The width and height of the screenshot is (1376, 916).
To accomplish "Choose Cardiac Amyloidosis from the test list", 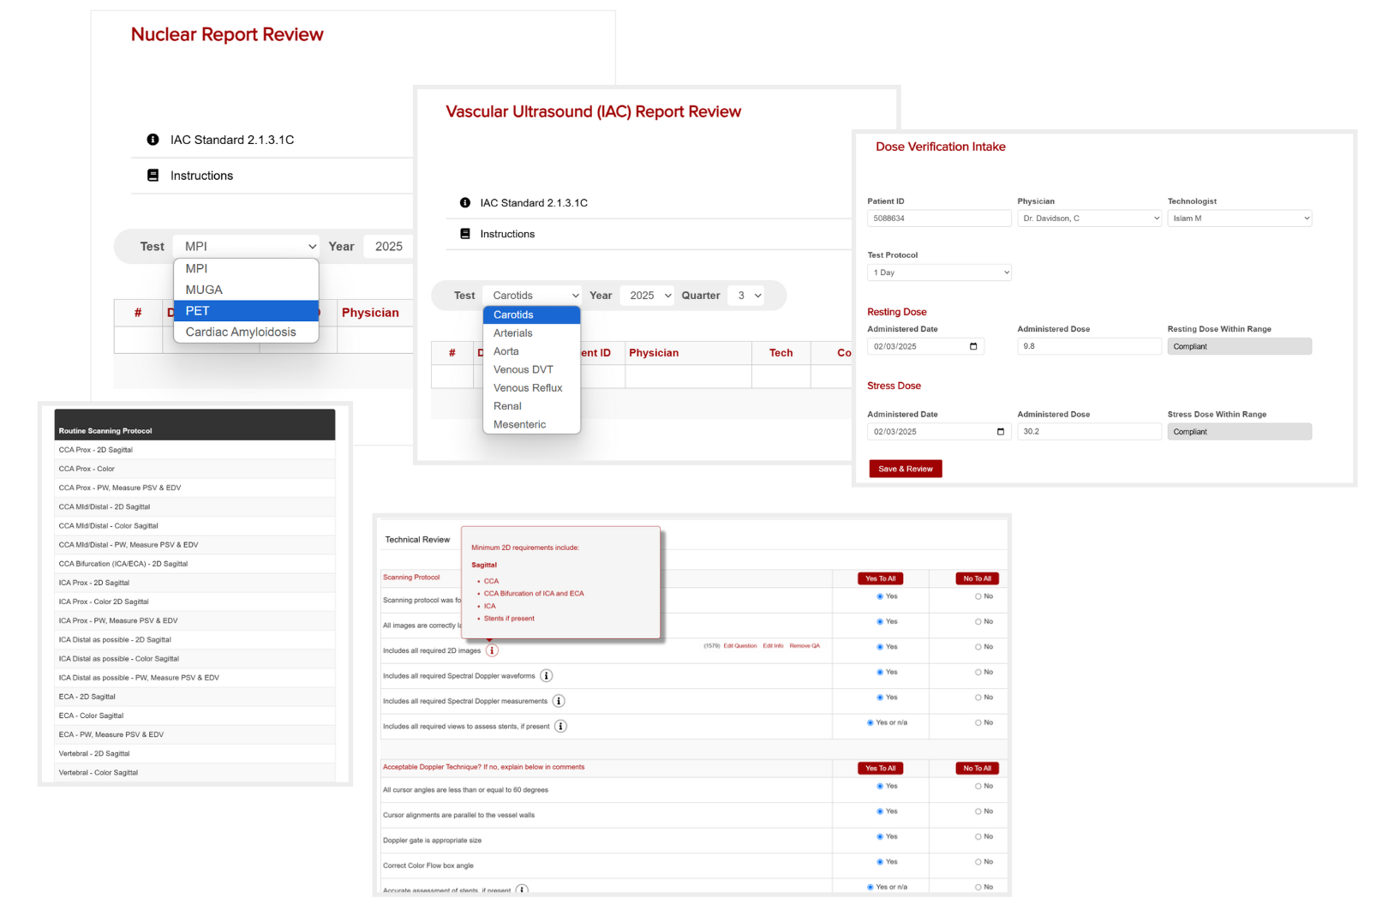I will pos(247,332).
